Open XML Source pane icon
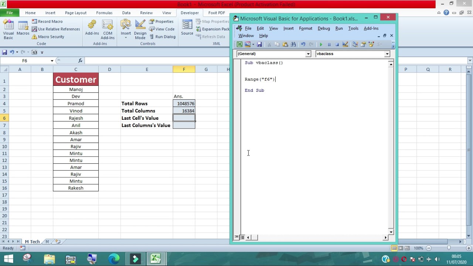Screen dimensions: 473x266 (x=187, y=28)
